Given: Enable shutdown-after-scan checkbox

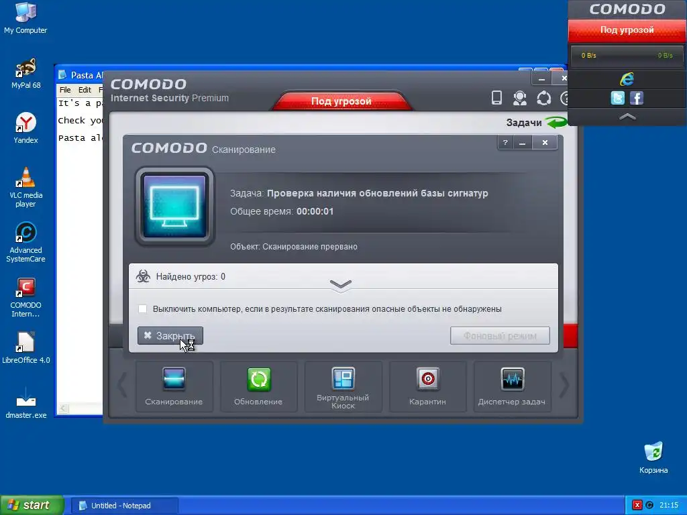Looking at the screenshot, I should (142, 308).
